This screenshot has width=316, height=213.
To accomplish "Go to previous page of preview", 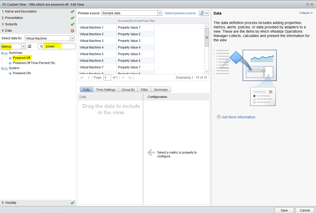I will click(88, 78).
